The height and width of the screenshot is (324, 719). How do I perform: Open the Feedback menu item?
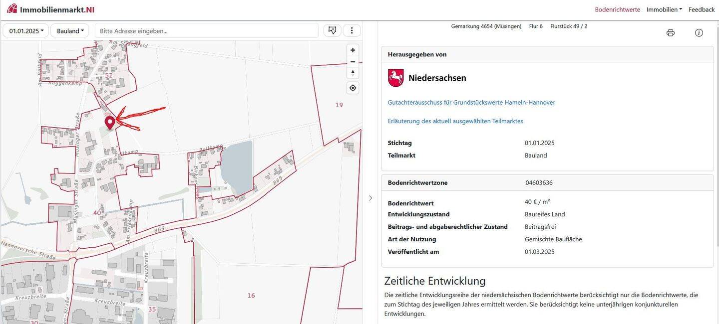[702, 9]
